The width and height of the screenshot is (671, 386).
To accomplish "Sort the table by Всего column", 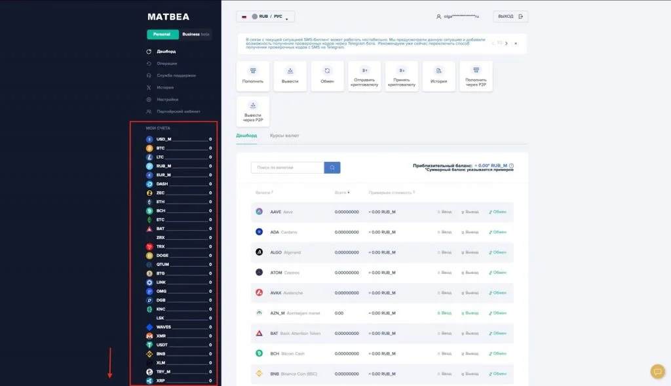I will point(342,193).
